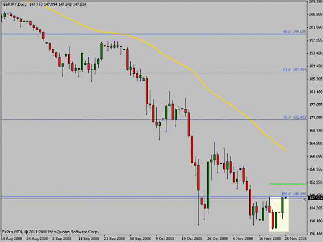Click the 140.180 price axis label

coord(315,221)
